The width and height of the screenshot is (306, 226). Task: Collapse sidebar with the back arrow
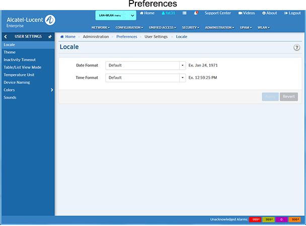tap(6, 37)
